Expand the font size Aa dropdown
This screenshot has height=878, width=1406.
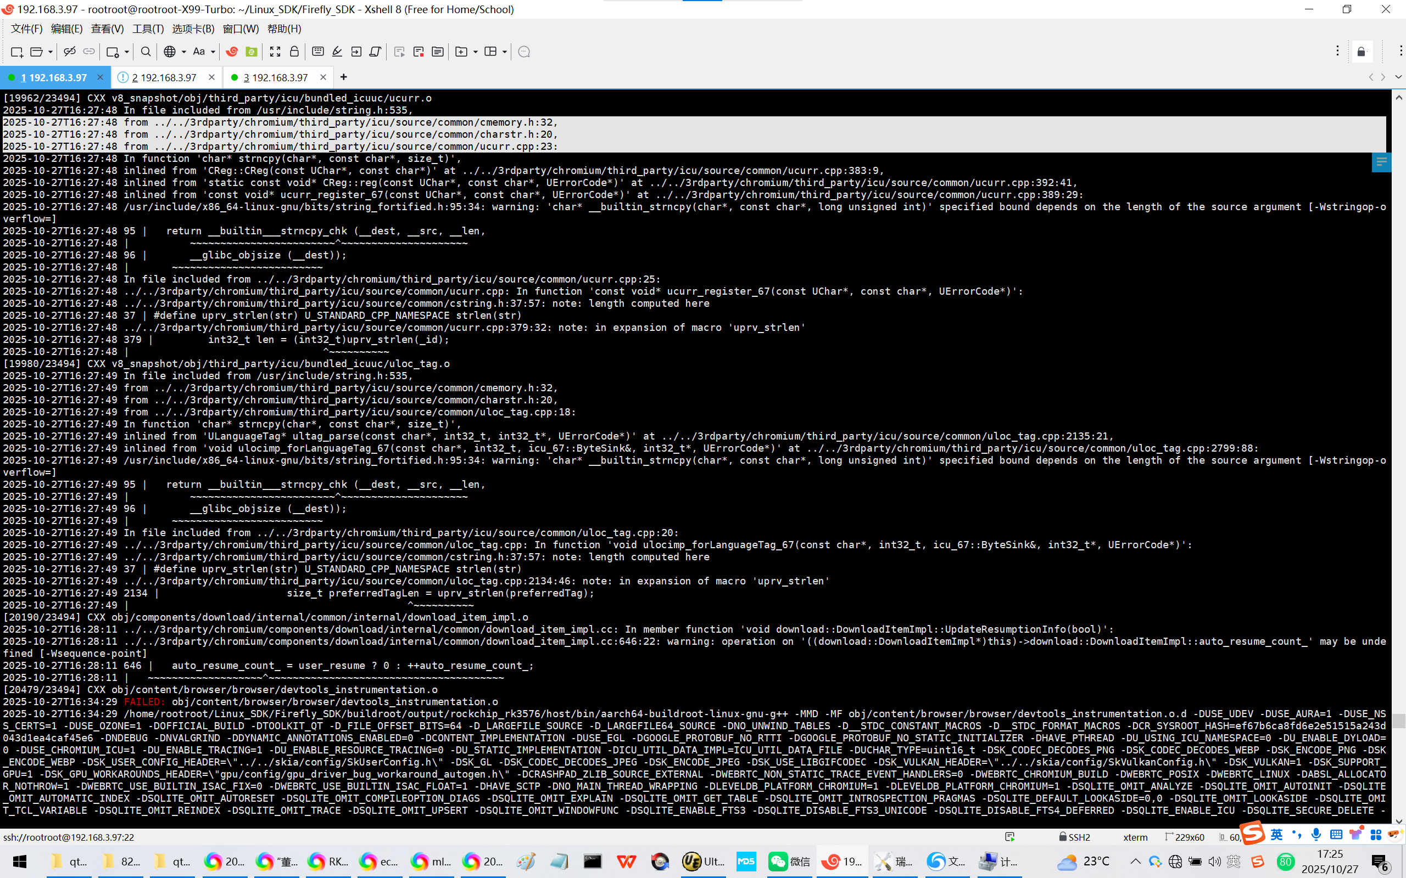pyautogui.click(x=213, y=52)
